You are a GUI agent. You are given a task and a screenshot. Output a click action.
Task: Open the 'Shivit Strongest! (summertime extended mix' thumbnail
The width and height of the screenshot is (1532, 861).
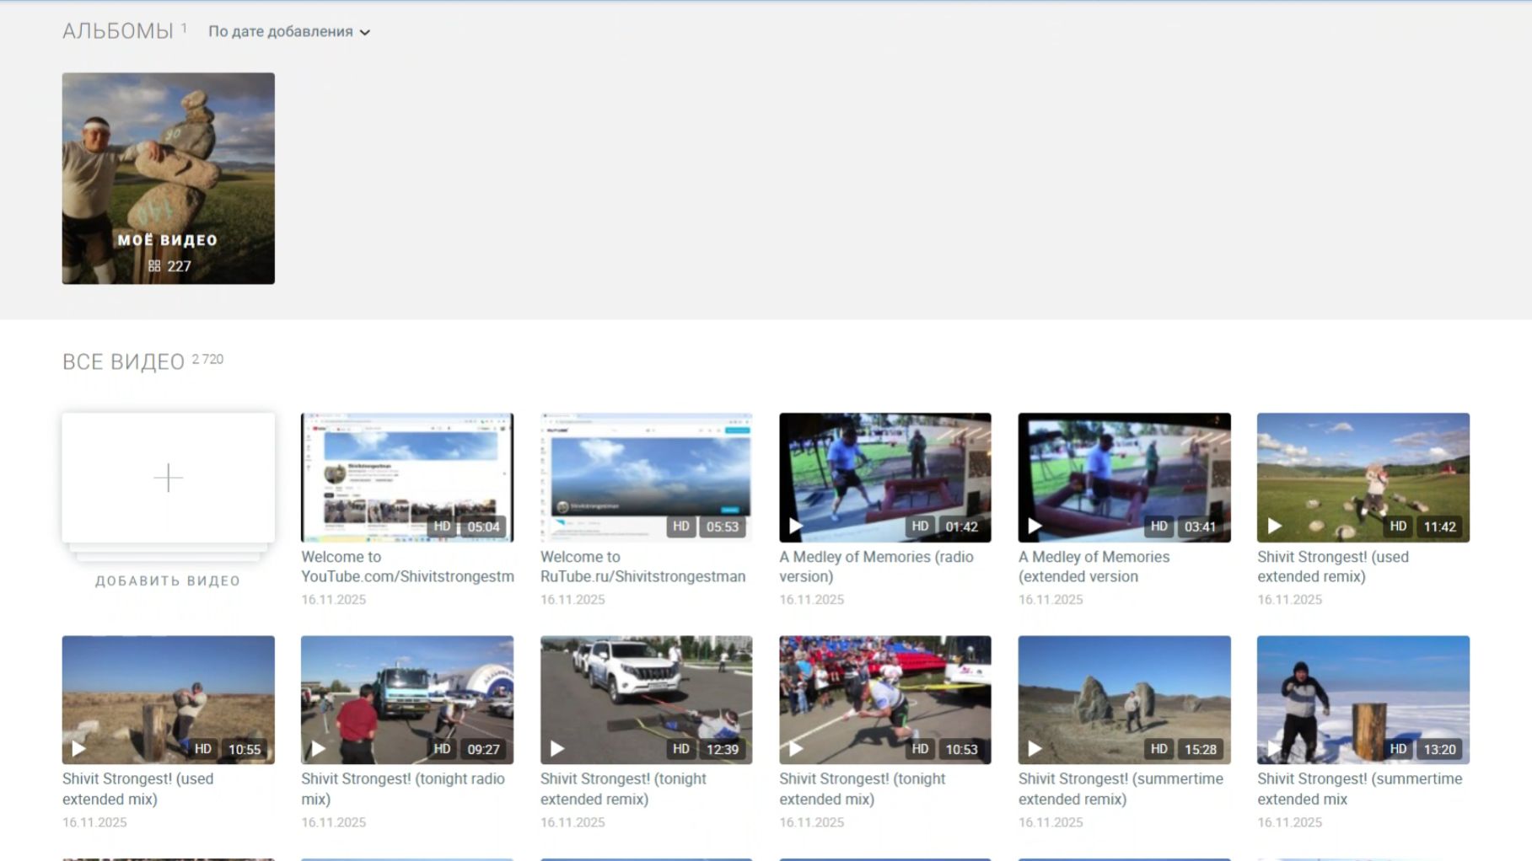(1363, 699)
